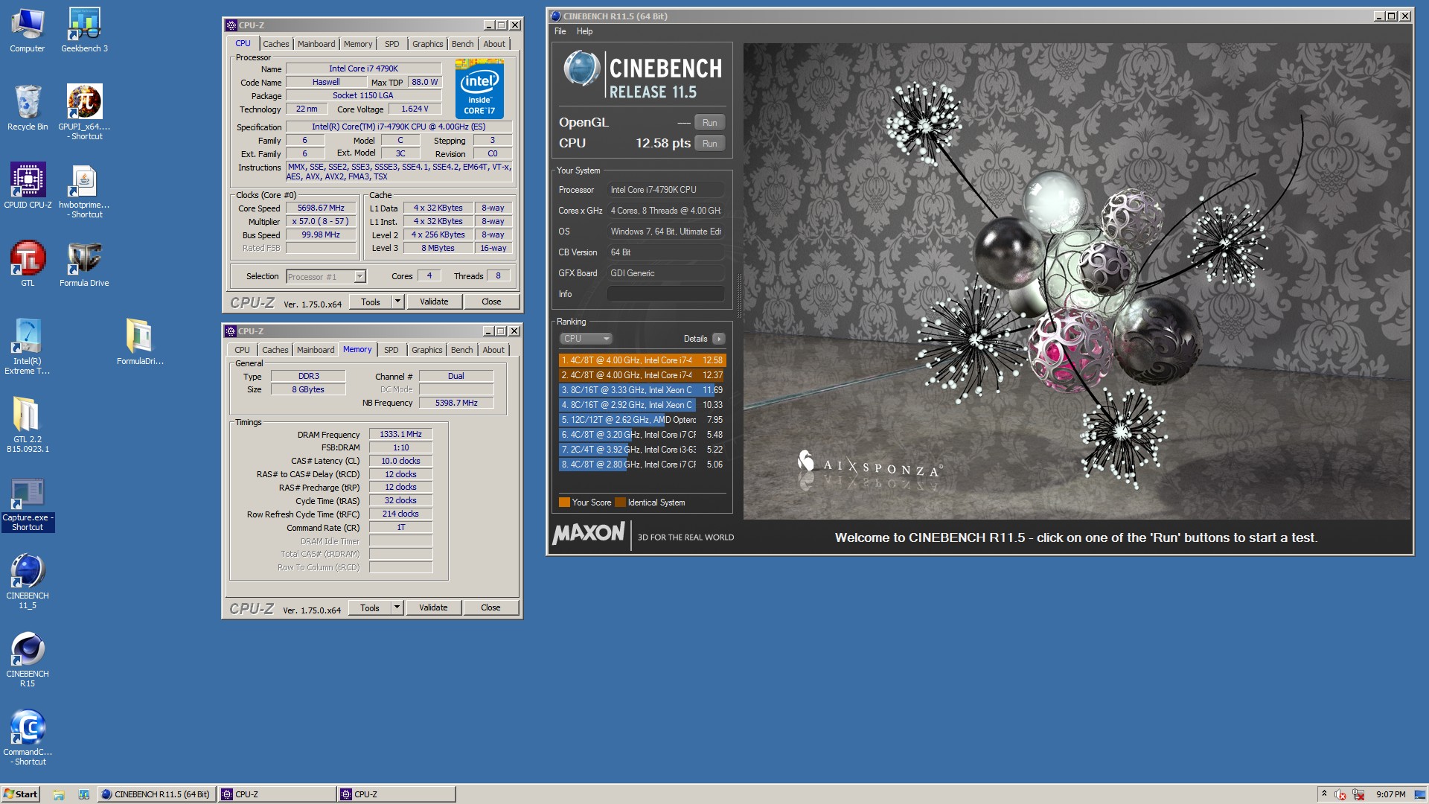Click the Close button in bottom CPU-Z

[x=490, y=607]
